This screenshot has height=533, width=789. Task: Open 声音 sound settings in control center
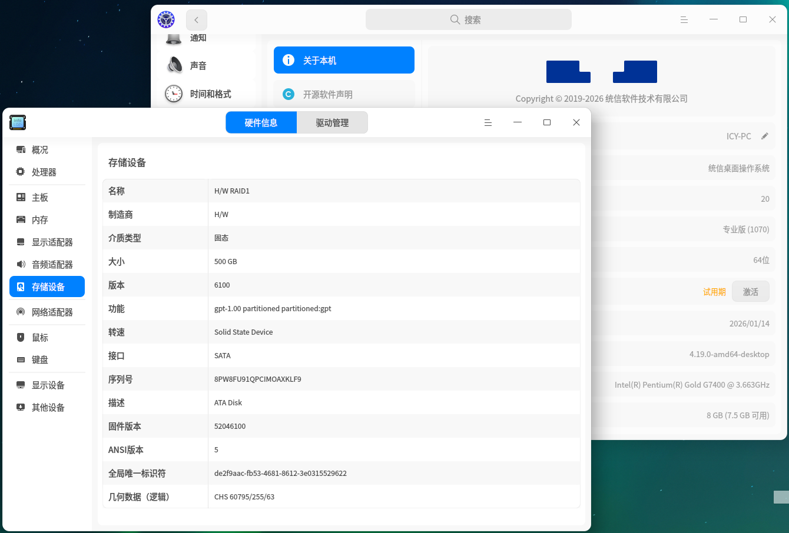pyautogui.click(x=206, y=65)
